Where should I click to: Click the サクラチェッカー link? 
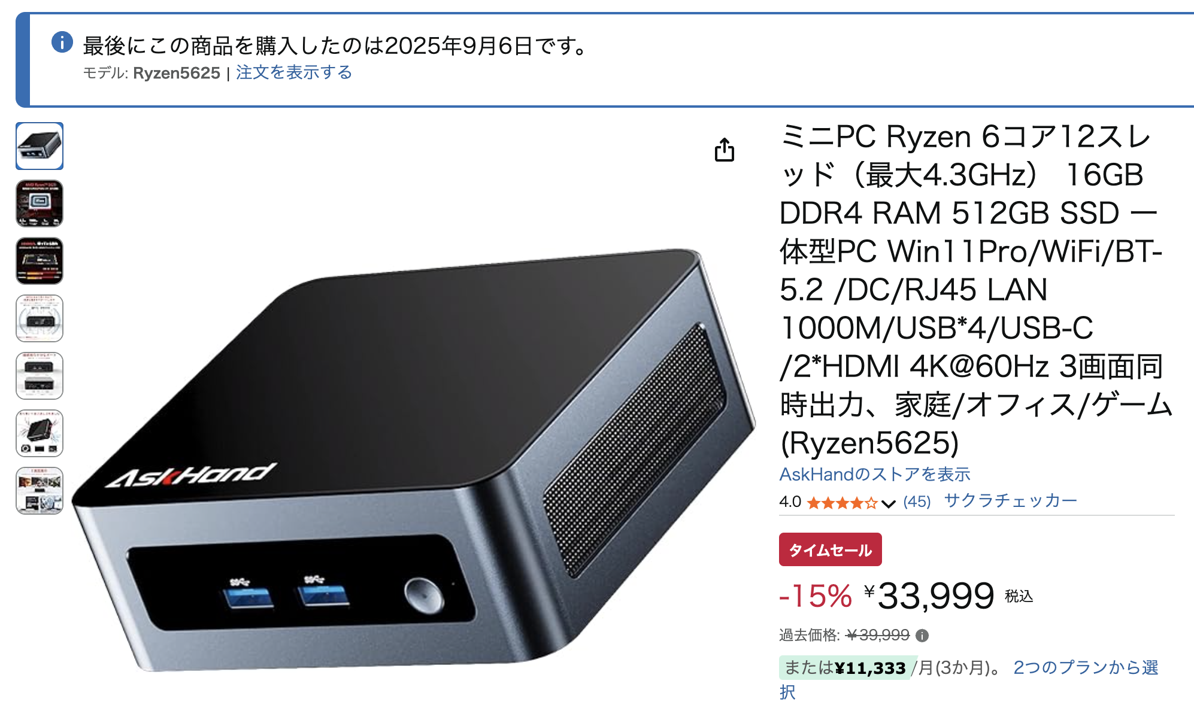[x=1010, y=500]
